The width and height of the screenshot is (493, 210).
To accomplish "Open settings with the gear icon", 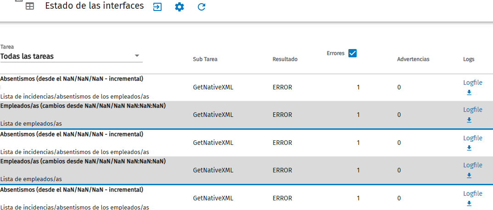I will 179,7.
